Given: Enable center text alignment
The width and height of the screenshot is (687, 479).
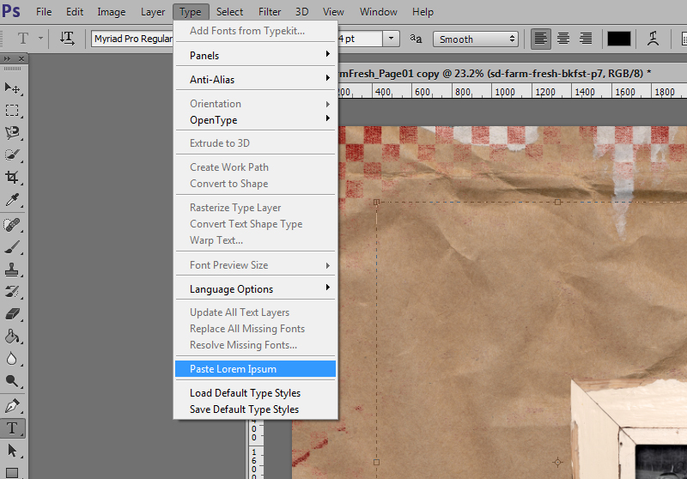Looking at the screenshot, I should [563, 39].
